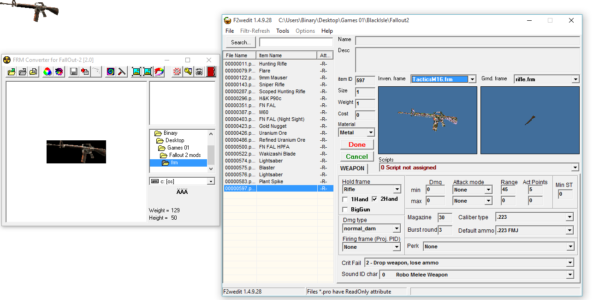The width and height of the screenshot is (605, 300).
Task: Click the Att... column header
Action: (x=325, y=55)
